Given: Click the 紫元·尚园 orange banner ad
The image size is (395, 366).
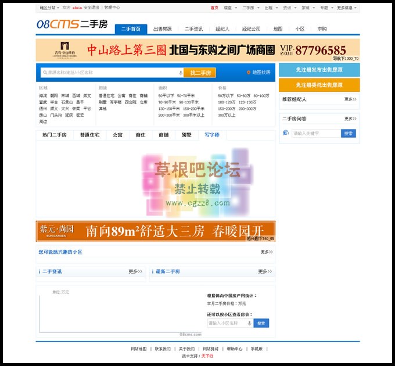Looking at the screenshot, I should 156,231.
